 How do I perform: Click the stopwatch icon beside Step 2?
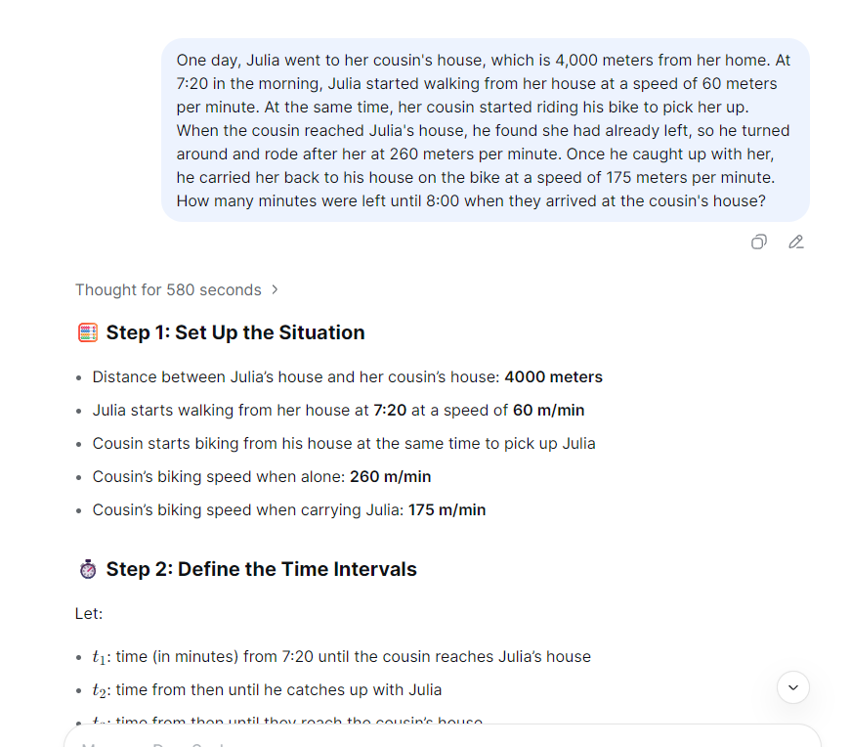88,568
